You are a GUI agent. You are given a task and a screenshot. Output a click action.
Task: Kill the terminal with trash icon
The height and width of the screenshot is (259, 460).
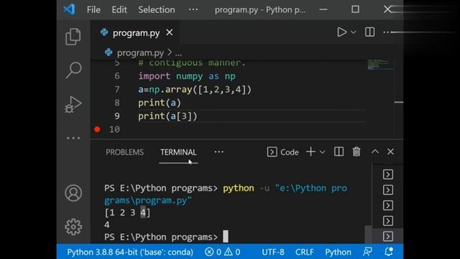click(x=356, y=152)
